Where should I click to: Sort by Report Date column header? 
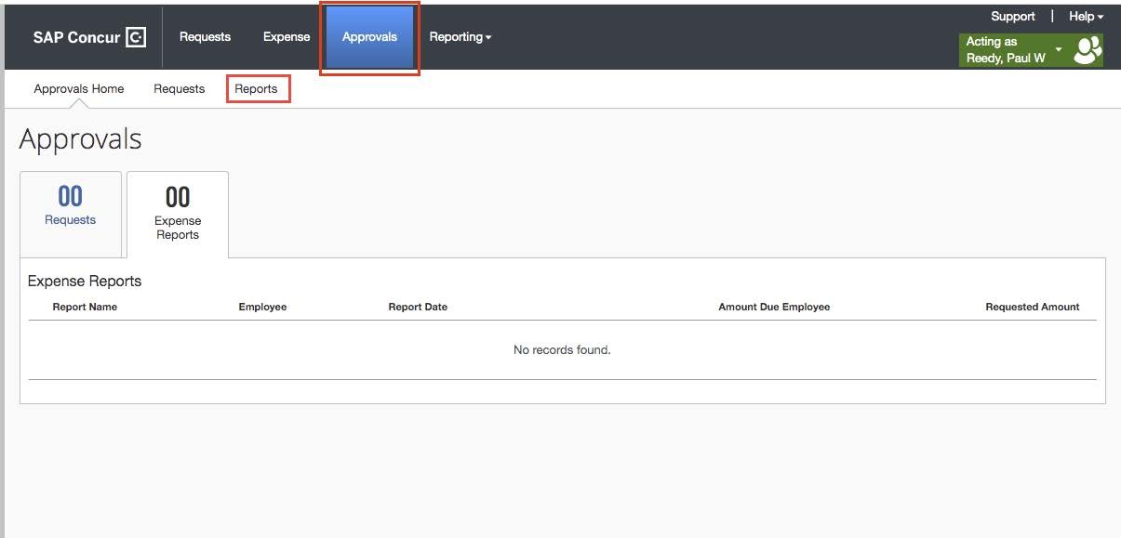click(x=418, y=307)
